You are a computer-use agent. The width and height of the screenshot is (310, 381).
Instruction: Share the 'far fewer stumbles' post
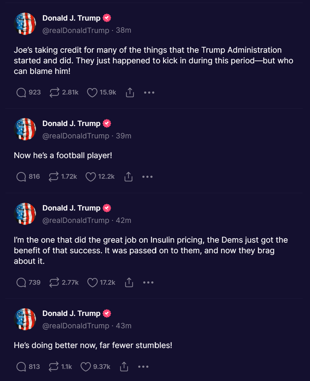pyautogui.click(x=124, y=367)
